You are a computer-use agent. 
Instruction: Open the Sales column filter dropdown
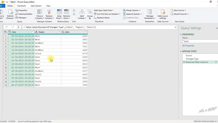click(86, 32)
